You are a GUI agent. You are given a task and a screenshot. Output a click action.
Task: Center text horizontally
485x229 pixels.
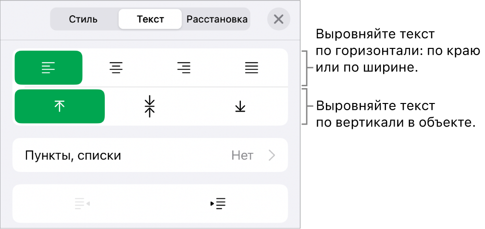coord(115,68)
